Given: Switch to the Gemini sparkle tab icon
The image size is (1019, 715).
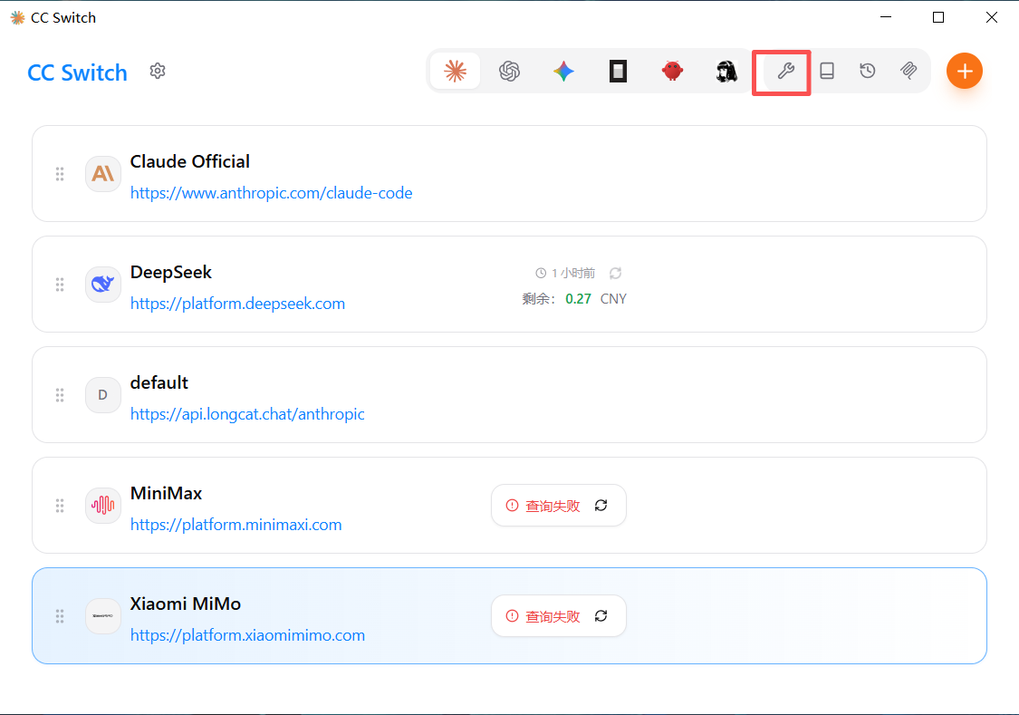Looking at the screenshot, I should [x=563, y=71].
